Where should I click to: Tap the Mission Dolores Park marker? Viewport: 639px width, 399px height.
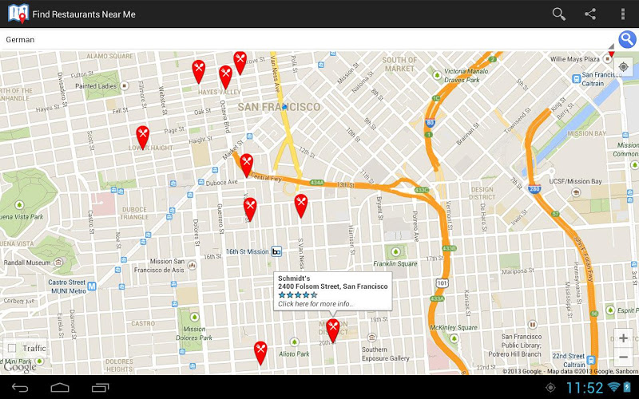point(194,317)
